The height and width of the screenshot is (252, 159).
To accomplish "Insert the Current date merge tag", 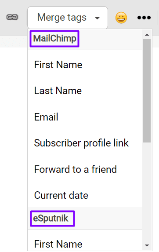I will [x=85, y=195].
